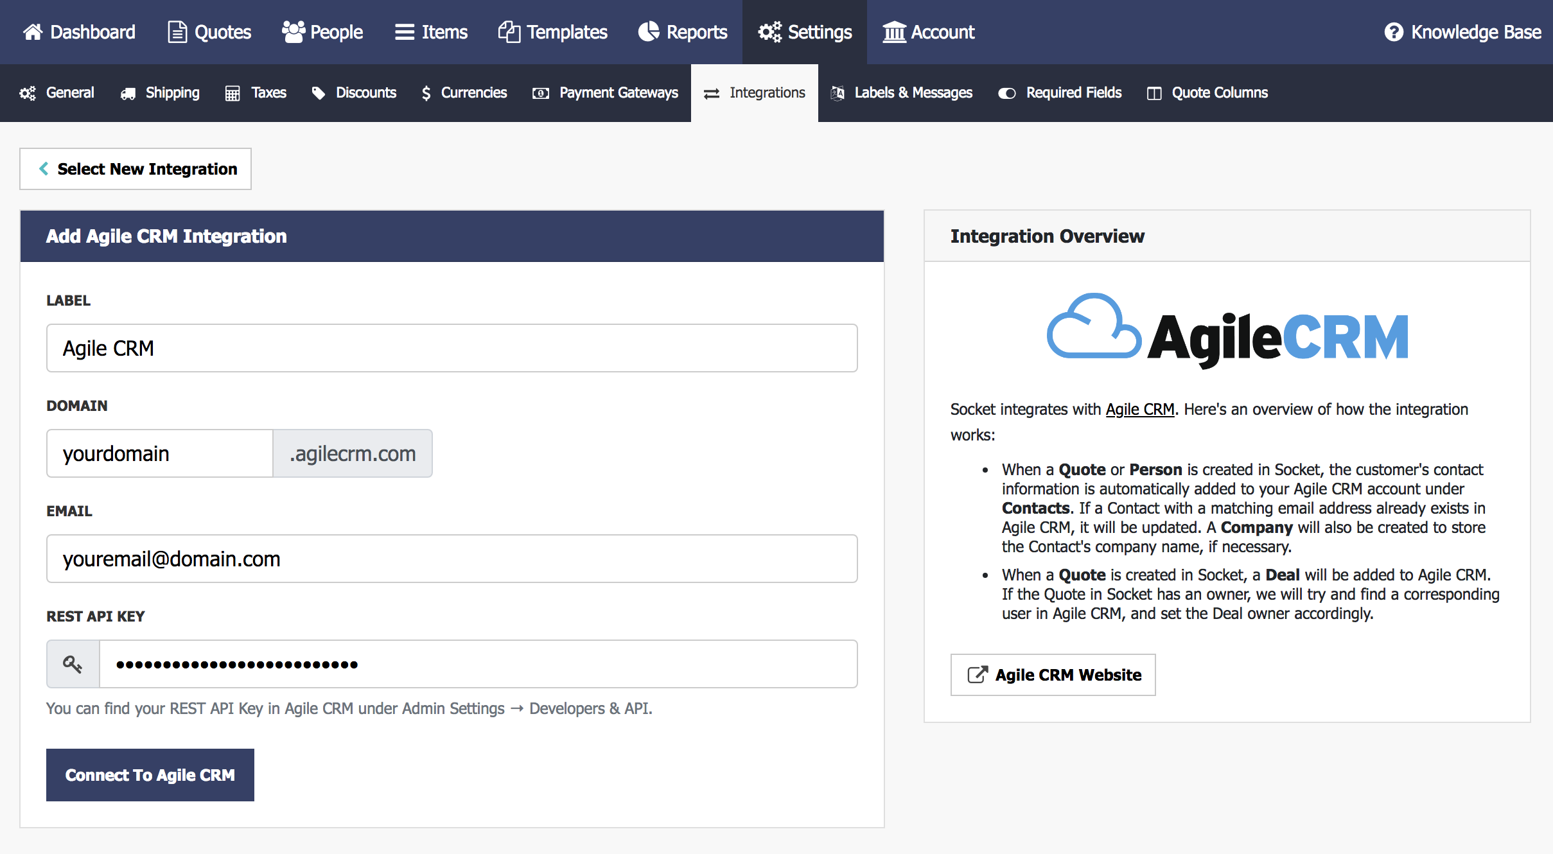Viewport: 1553px width, 854px height.
Task: Click the Discounts tag icon
Action: click(318, 93)
